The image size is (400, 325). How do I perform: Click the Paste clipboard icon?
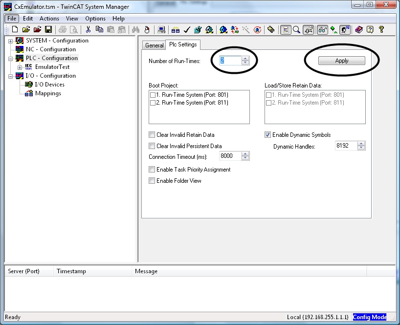[111, 30]
